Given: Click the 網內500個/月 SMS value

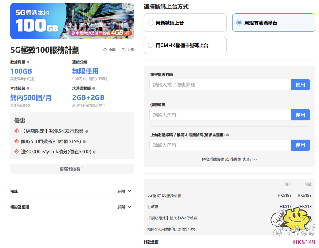Looking at the screenshot, I should tap(31, 97).
